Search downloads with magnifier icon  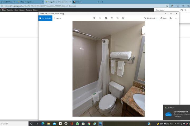[185, 10]
